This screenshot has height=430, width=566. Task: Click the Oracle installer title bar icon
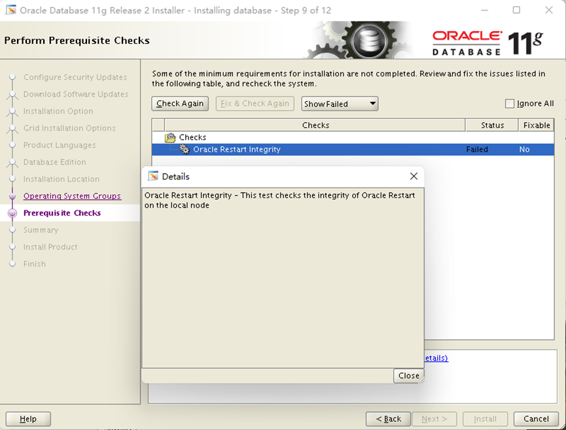coord(10,10)
